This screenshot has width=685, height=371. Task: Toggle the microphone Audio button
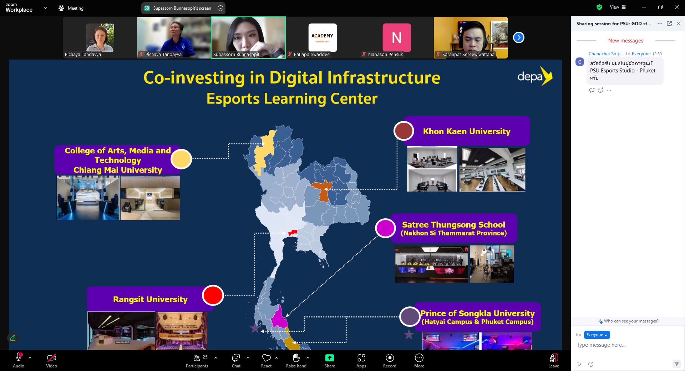[x=19, y=358]
